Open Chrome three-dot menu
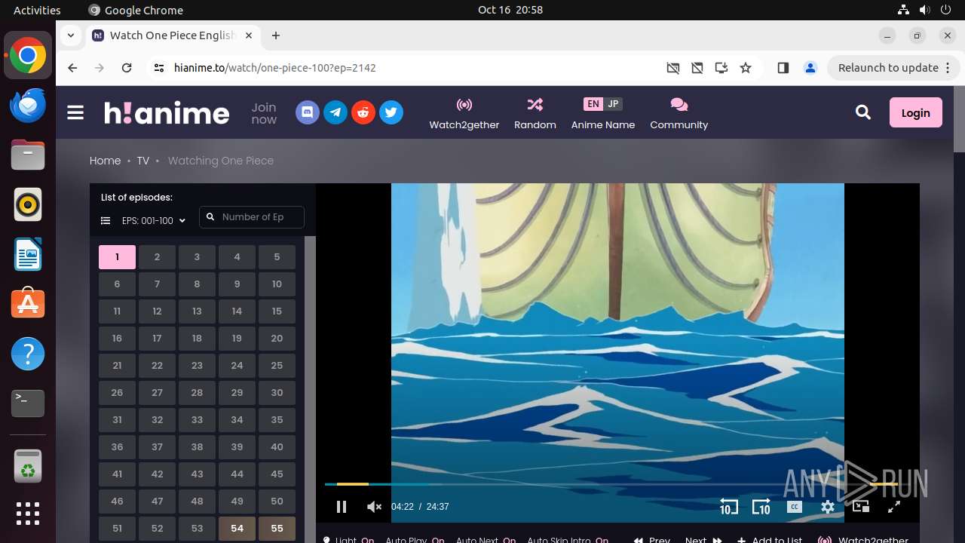The image size is (965, 543). pyautogui.click(x=948, y=68)
